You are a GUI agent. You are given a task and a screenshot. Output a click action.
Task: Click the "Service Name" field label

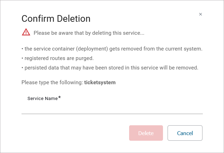coord(42,99)
